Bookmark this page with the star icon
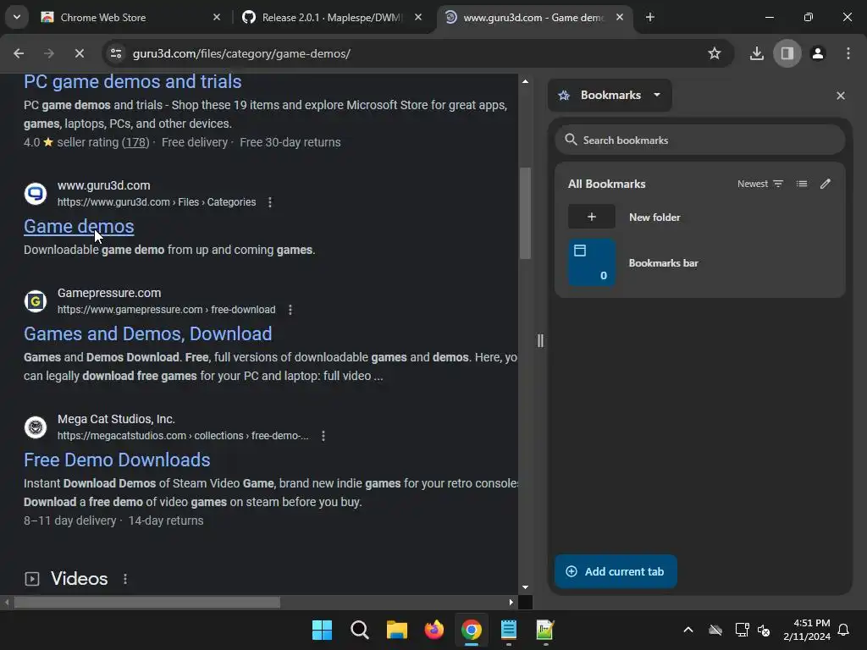Viewport: 867px width, 650px height. click(x=715, y=53)
